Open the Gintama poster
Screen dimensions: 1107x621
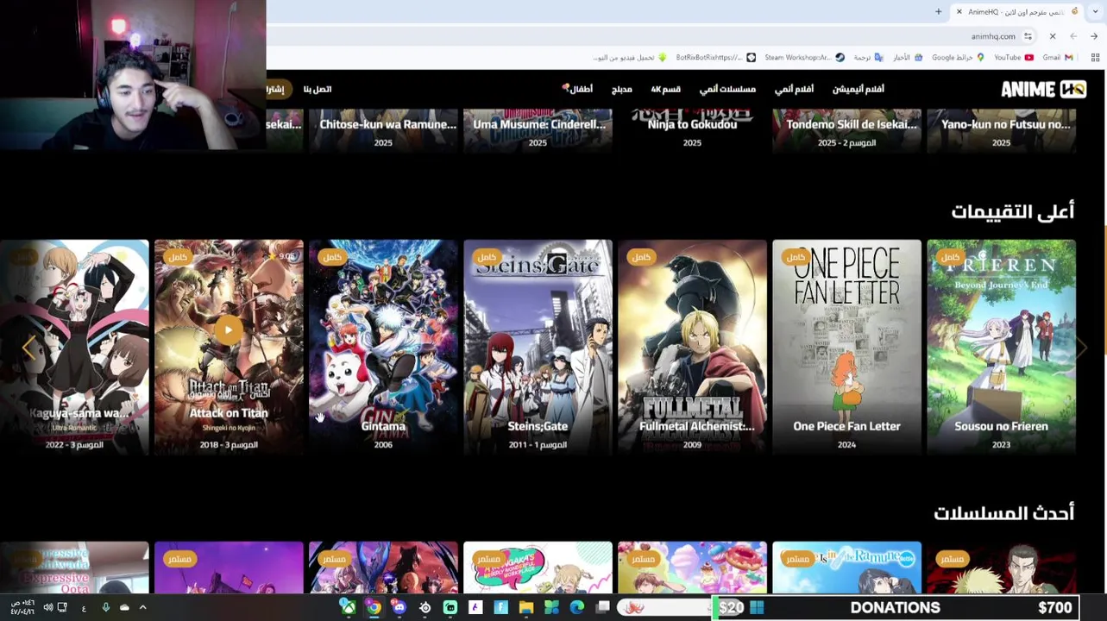383,347
